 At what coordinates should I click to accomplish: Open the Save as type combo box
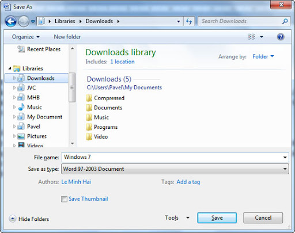(175, 169)
